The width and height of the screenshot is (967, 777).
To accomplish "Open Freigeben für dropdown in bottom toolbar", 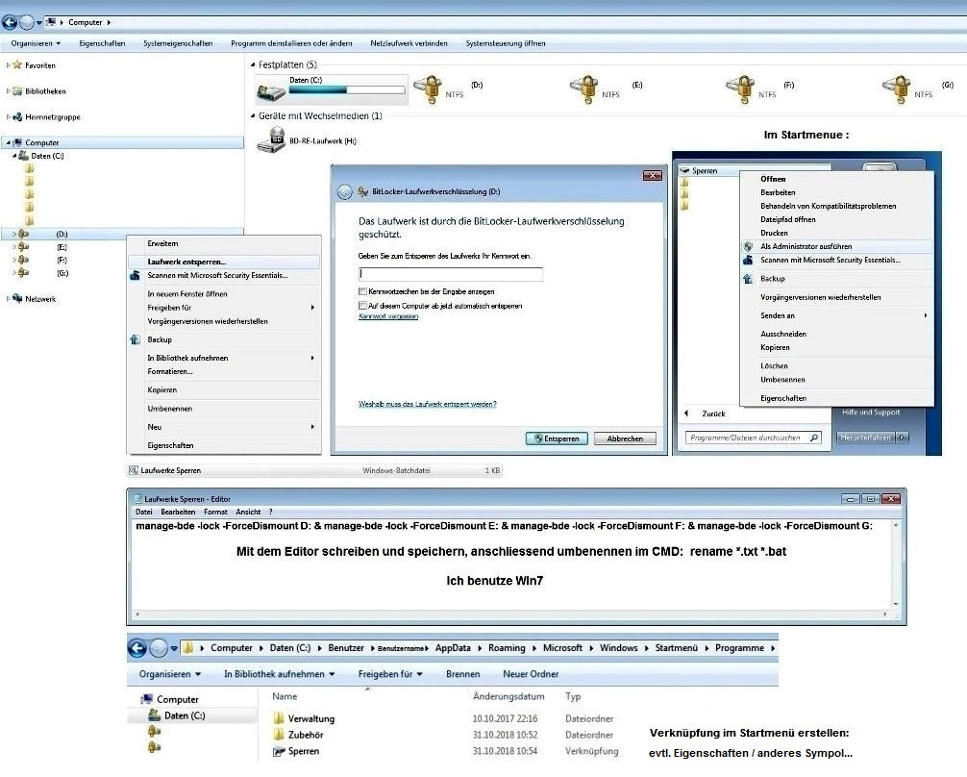I will [390, 674].
